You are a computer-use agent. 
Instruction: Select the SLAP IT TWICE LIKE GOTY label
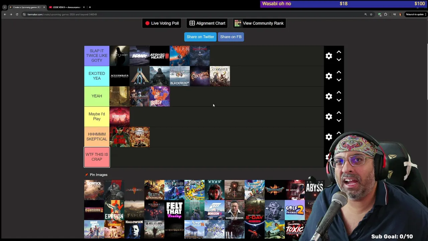(97, 56)
